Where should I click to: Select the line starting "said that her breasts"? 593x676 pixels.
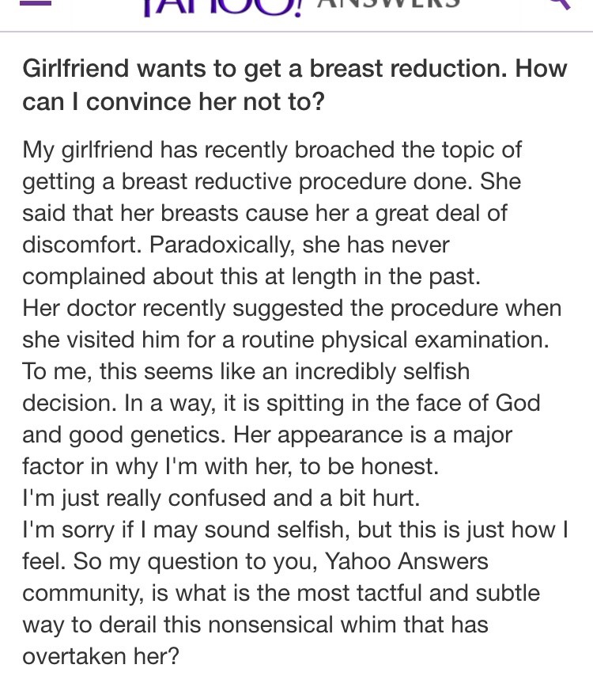click(x=265, y=213)
